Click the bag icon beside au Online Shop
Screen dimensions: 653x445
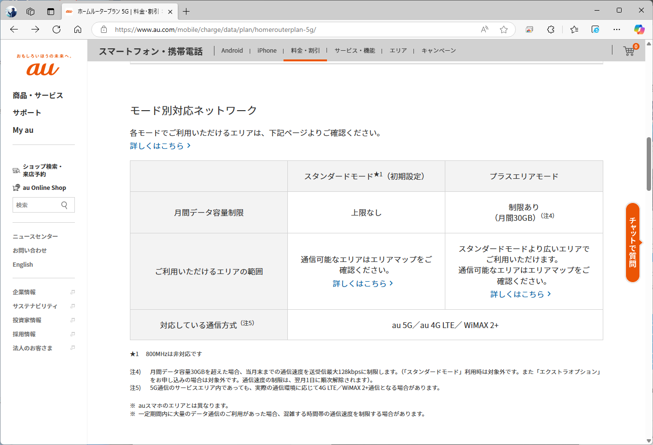[x=15, y=187]
